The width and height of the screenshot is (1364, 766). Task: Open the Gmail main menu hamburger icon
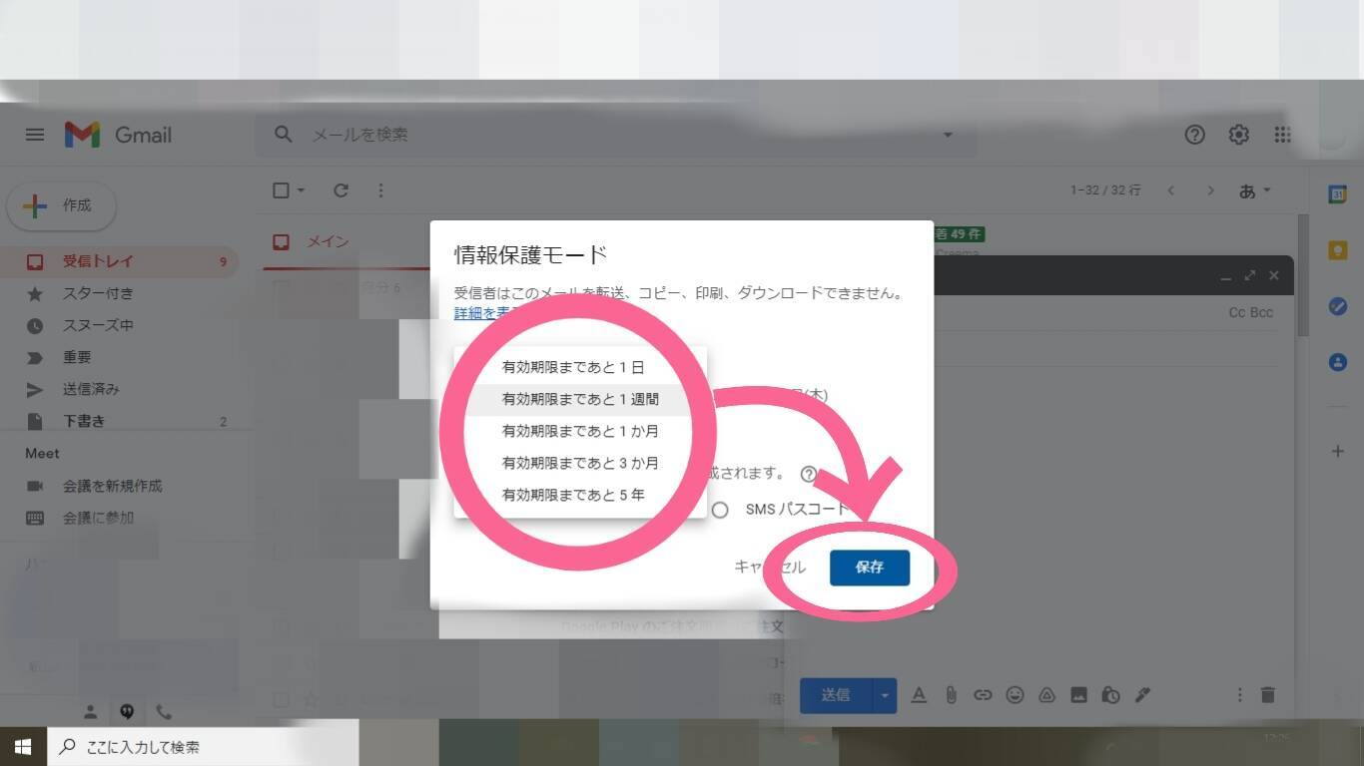(x=35, y=135)
